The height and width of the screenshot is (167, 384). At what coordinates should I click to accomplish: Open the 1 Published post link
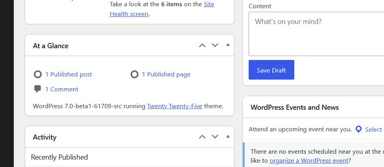point(68,74)
